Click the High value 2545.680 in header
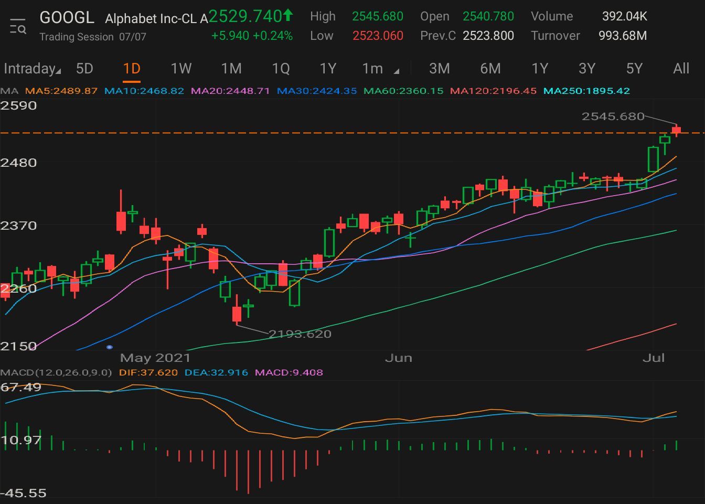Viewport: 705px width, 504px height. (x=378, y=16)
